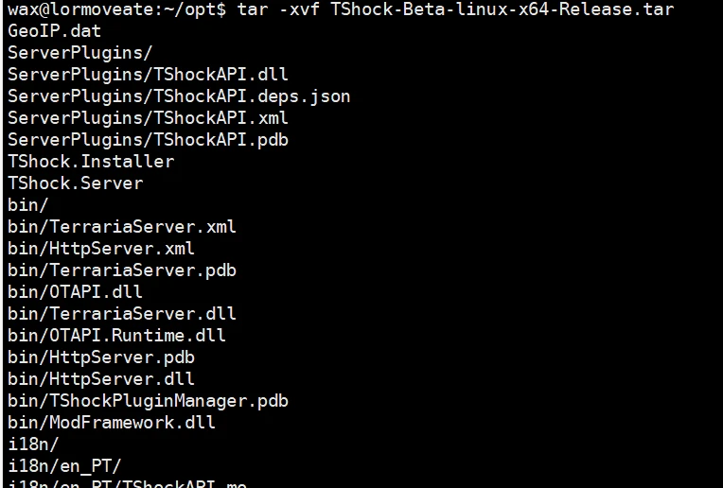Viewport: 723px width, 488px height.
Task: Click the ServerPlugins/TShockAPI.pdb line
Action: [x=149, y=140]
